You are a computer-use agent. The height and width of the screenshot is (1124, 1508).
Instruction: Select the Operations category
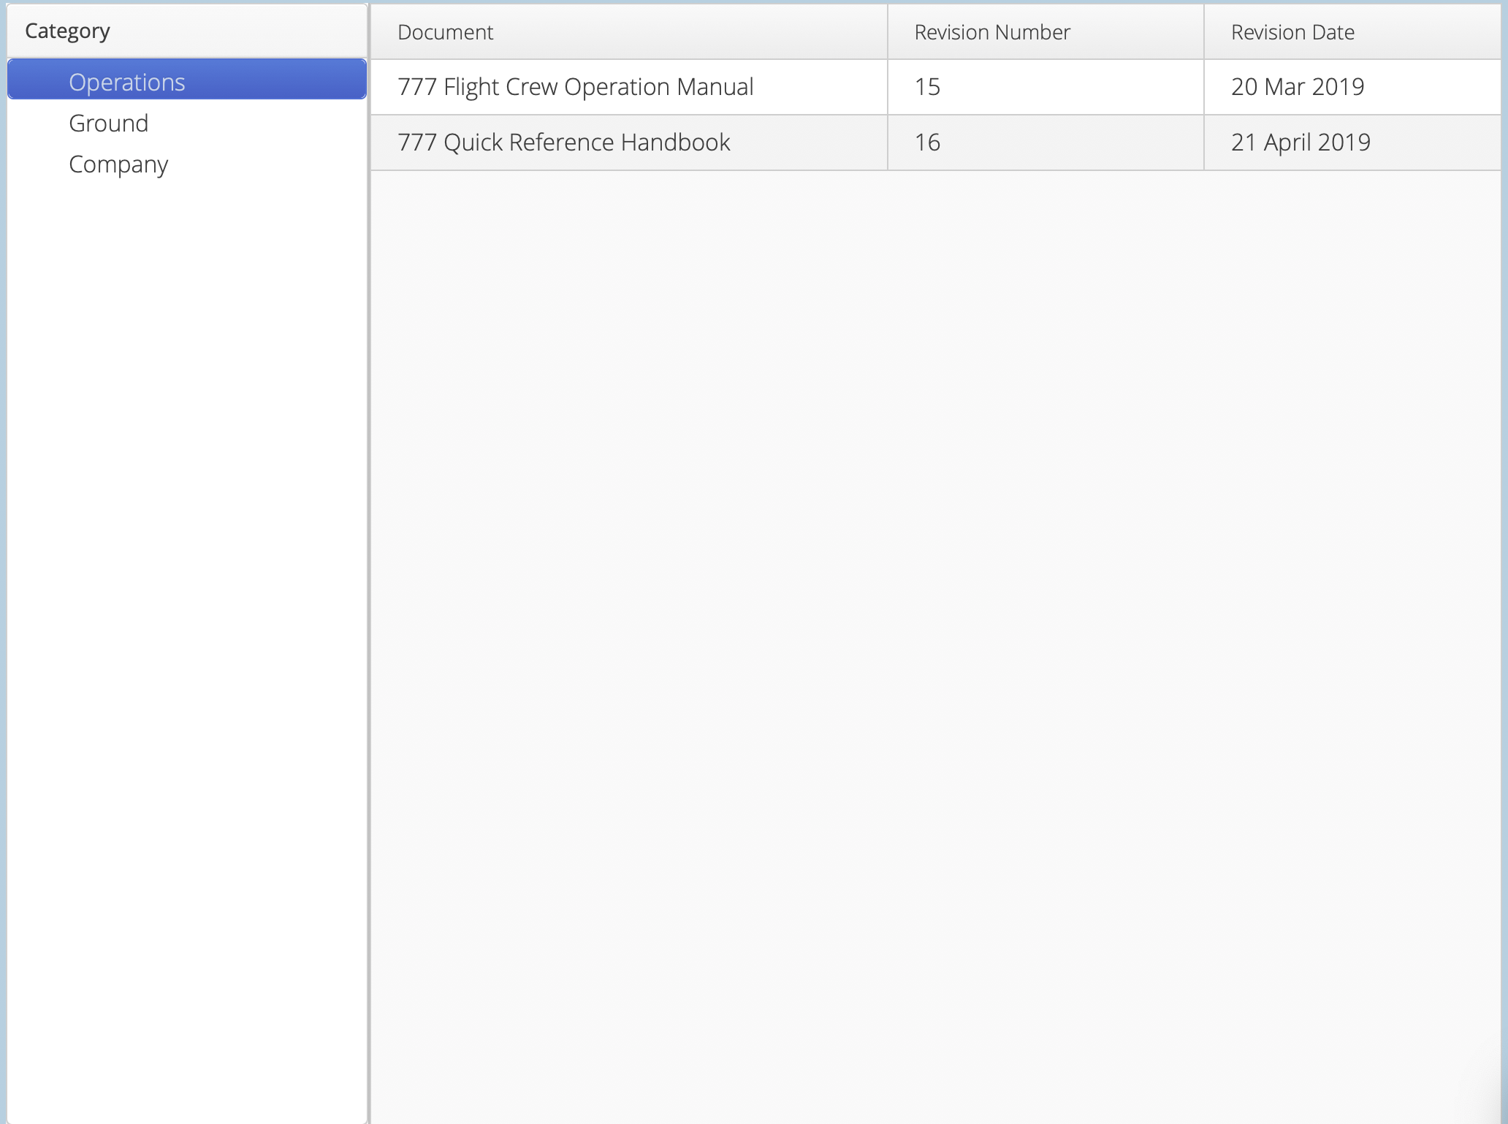coord(127,82)
